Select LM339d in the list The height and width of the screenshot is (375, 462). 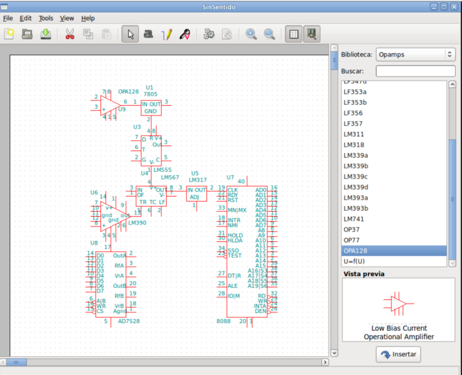pyautogui.click(x=394, y=187)
